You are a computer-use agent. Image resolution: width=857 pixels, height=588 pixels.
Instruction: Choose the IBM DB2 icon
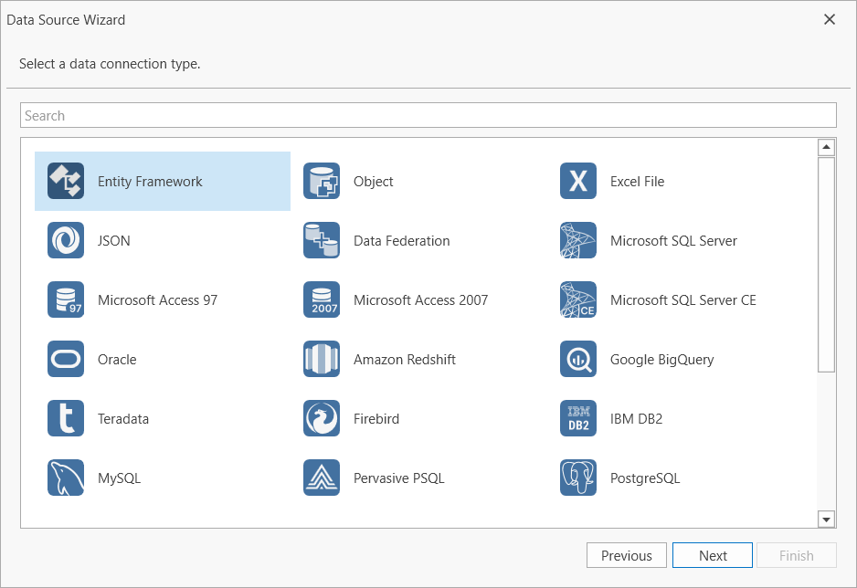pos(577,418)
